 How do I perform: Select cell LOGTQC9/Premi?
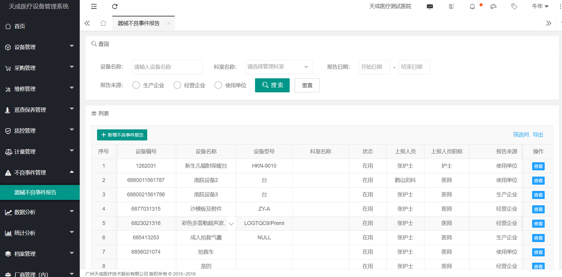coord(264,223)
